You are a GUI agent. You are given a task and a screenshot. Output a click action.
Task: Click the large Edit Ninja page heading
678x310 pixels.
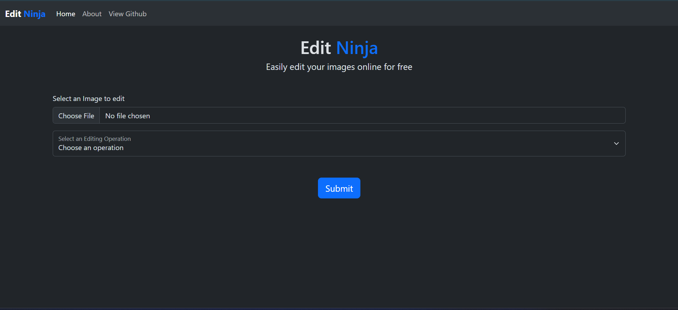click(x=339, y=48)
